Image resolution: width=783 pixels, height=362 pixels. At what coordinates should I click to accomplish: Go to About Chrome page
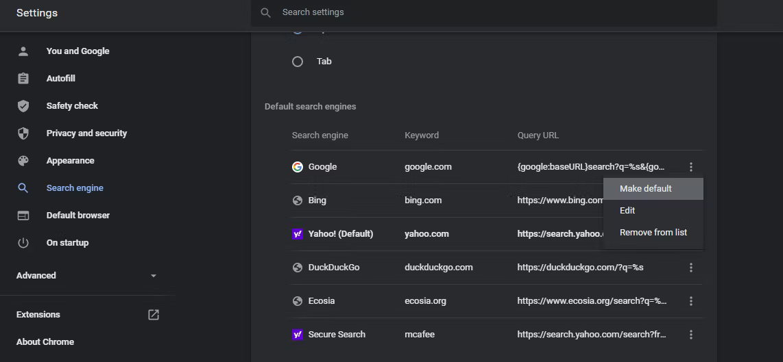[45, 342]
